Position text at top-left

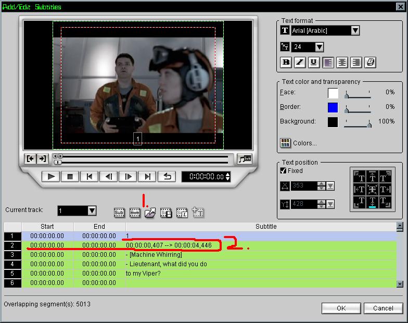click(x=360, y=177)
